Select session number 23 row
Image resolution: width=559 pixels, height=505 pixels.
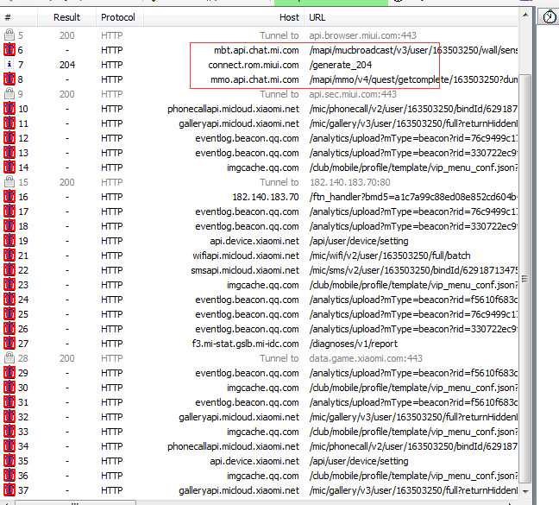point(259,285)
